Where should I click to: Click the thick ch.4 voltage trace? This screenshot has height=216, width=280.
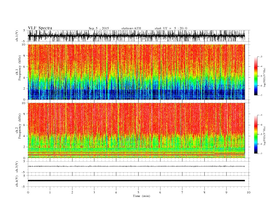coord(136,181)
